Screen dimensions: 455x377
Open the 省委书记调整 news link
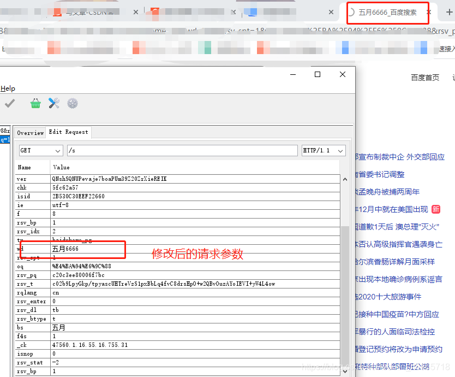click(x=380, y=174)
